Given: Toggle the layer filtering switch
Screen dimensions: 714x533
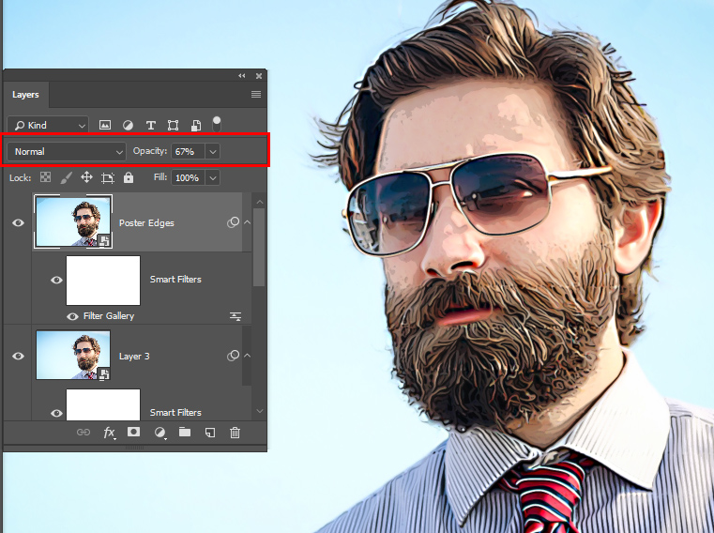Looking at the screenshot, I should point(217,124).
